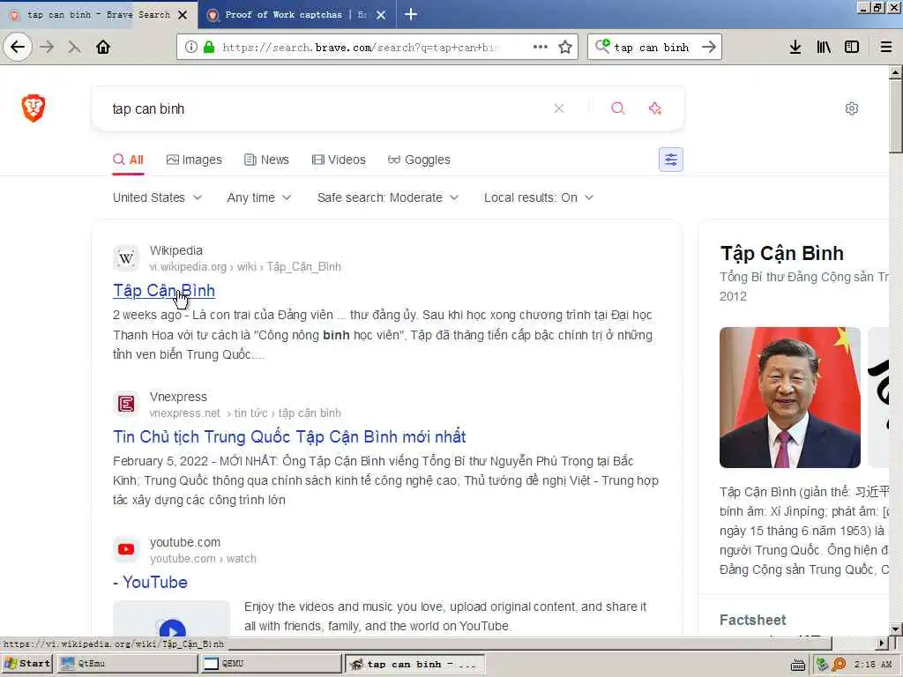The width and height of the screenshot is (903, 677).
Task: Open the Goggles tab
Action: point(419,160)
